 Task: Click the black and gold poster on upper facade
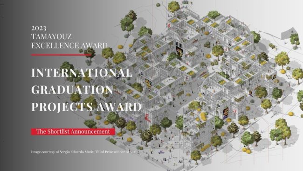(179, 49)
